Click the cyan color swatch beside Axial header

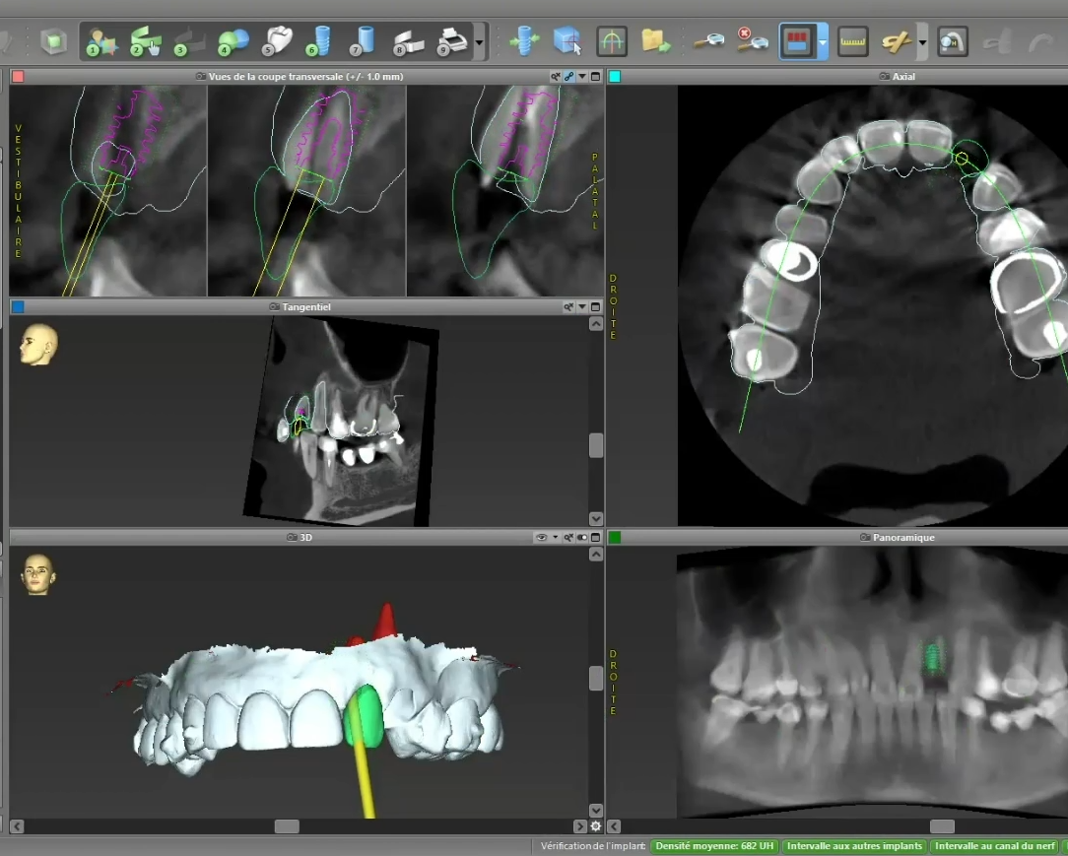coord(615,76)
